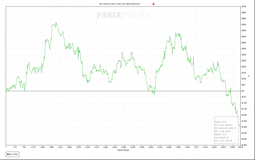Click the 'Days Played: 20' stat
Viewport: 255px width, 160px height.
coord(221,137)
